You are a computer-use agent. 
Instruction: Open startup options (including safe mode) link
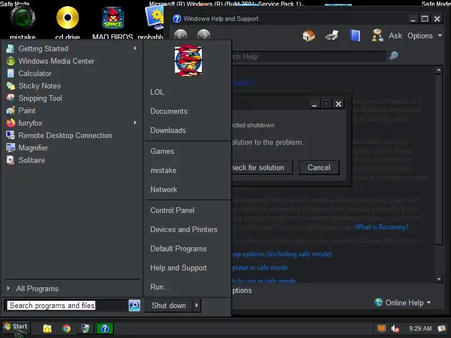[x=282, y=254]
